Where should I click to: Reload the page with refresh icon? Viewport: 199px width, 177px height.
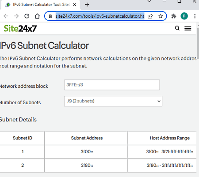[27, 16]
